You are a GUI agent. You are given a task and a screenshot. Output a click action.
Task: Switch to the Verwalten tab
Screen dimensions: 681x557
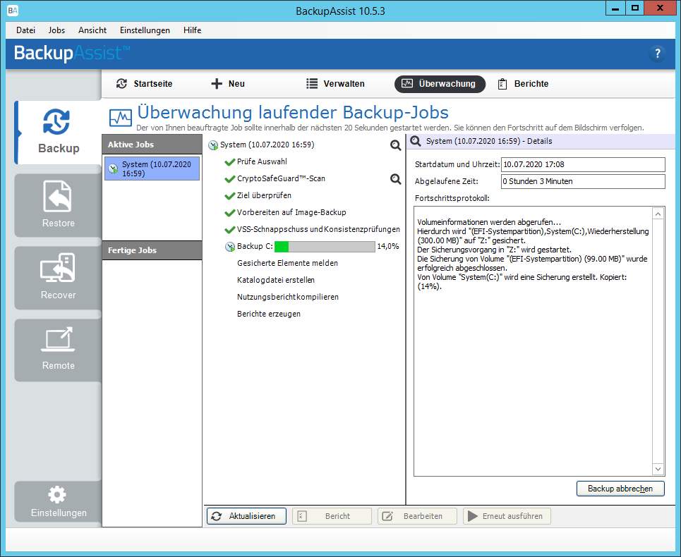335,84
